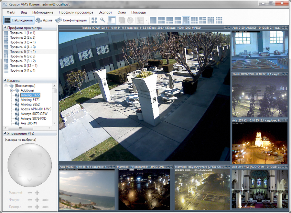Select Alinking 9852 camera in tree
Screen dimensions: 291x213
[30, 105]
